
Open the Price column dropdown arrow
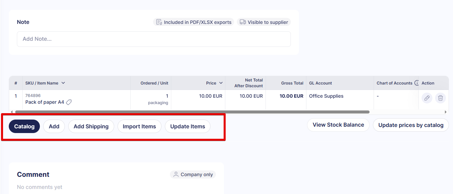click(x=221, y=83)
